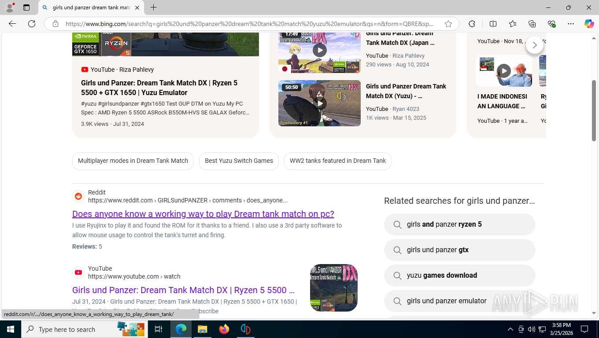599x338 pixels.
Task: Open Dream Tank Match DX (Japan) title
Action: click(x=400, y=39)
